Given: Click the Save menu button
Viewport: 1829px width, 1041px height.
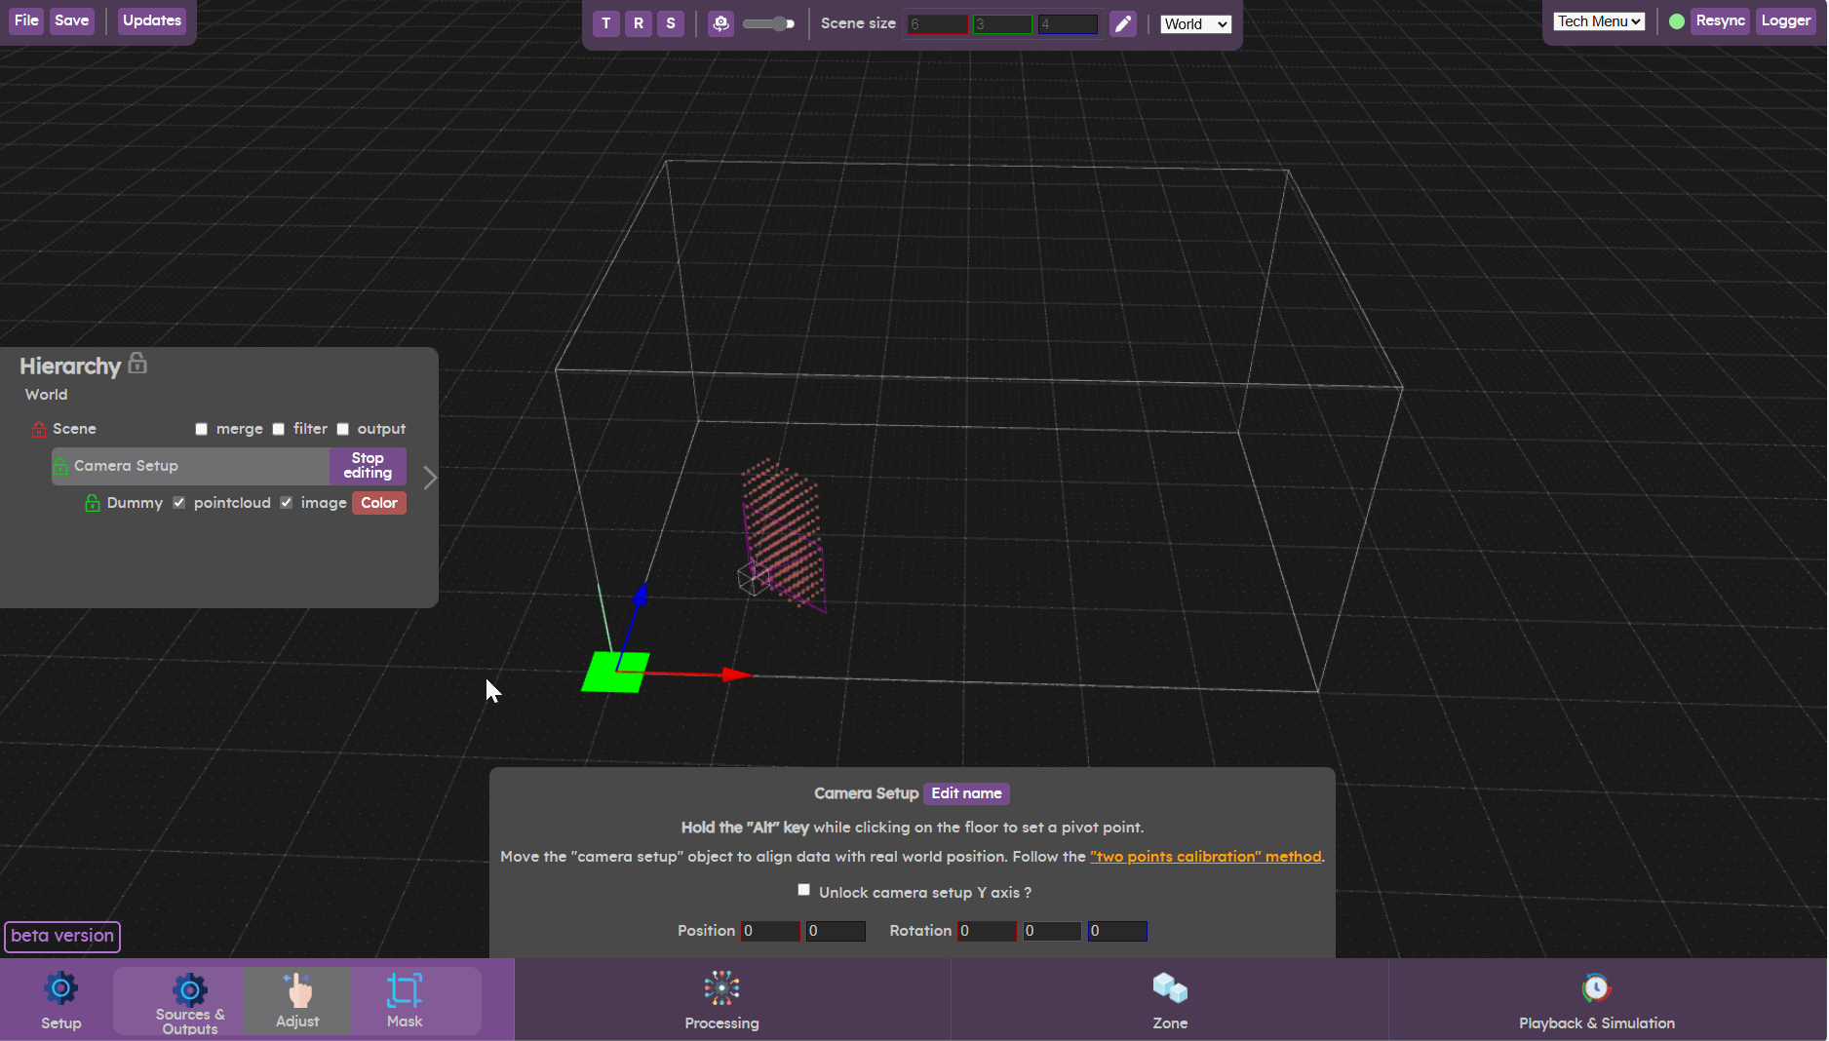Looking at the screenshot, I should [72, 20].
